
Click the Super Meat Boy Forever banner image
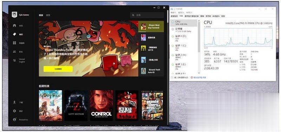pyautogui.click(x=89, y=49)
